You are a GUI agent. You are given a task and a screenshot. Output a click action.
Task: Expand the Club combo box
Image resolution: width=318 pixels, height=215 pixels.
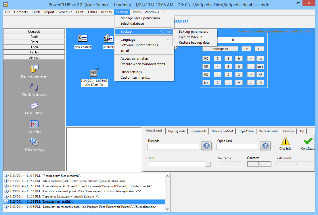208,164
